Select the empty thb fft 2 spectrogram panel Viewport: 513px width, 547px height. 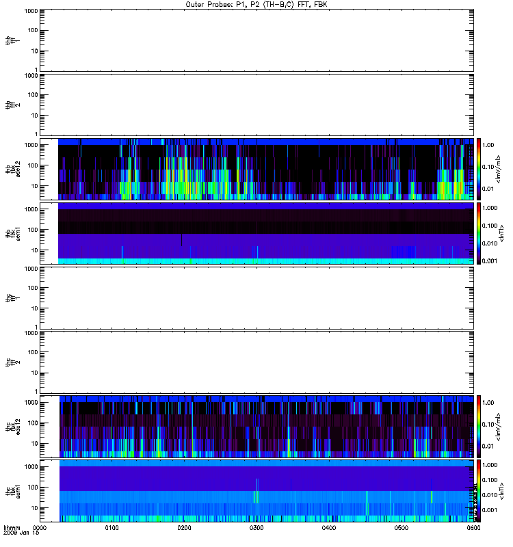click(257, 105)
